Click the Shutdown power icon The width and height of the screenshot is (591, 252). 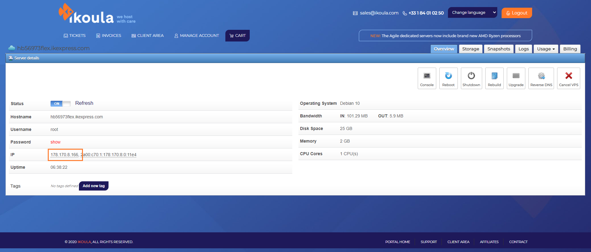pyautogui.click(x=471, y=78)
